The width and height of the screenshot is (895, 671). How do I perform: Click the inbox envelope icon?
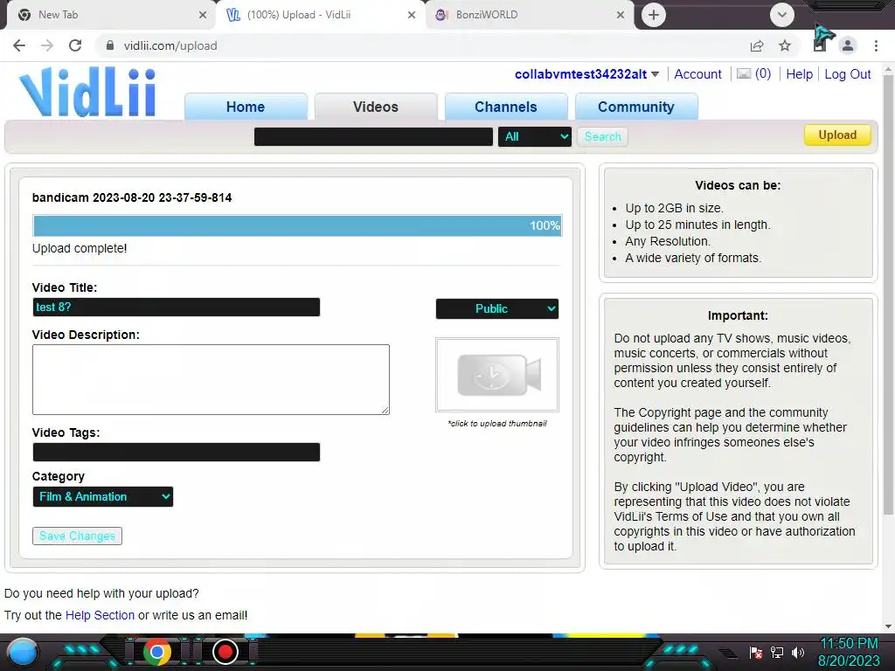point(744,73)
